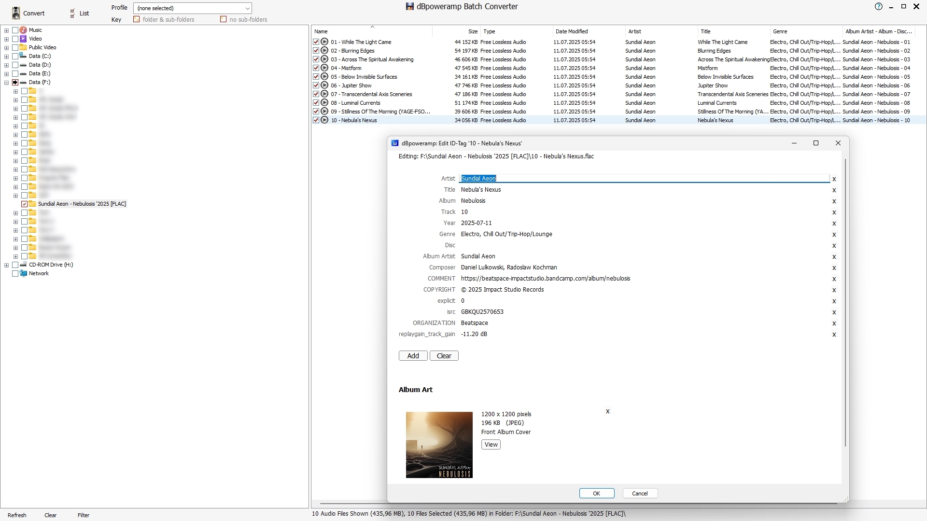927x521 pixels.
Task: Tick the CD-ROM Drive (H:) checkbox
Action: (15, 265)
